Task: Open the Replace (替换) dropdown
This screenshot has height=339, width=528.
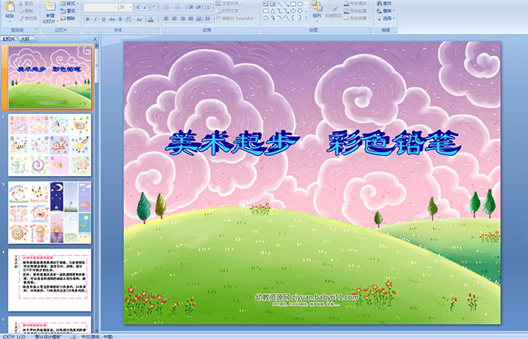Action: click(385, 11)
